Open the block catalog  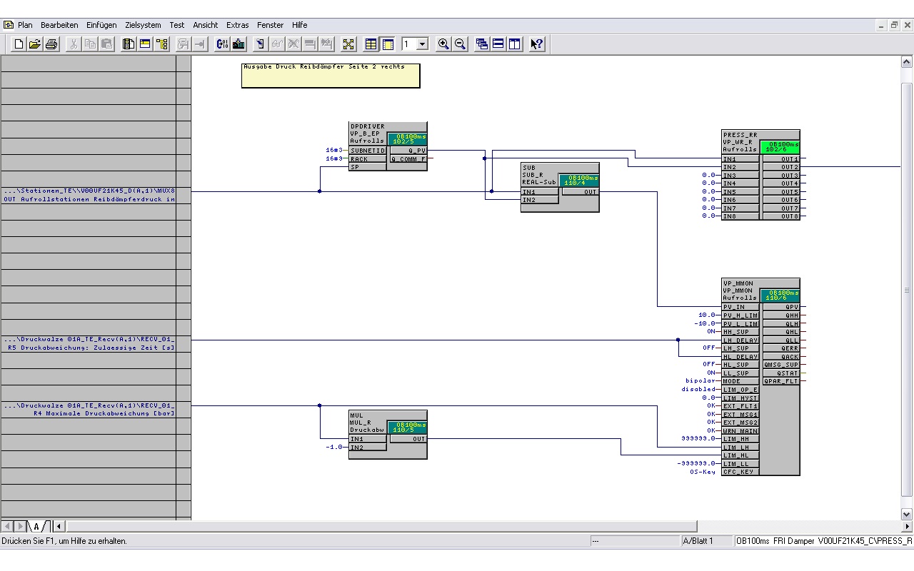(129, 44)
